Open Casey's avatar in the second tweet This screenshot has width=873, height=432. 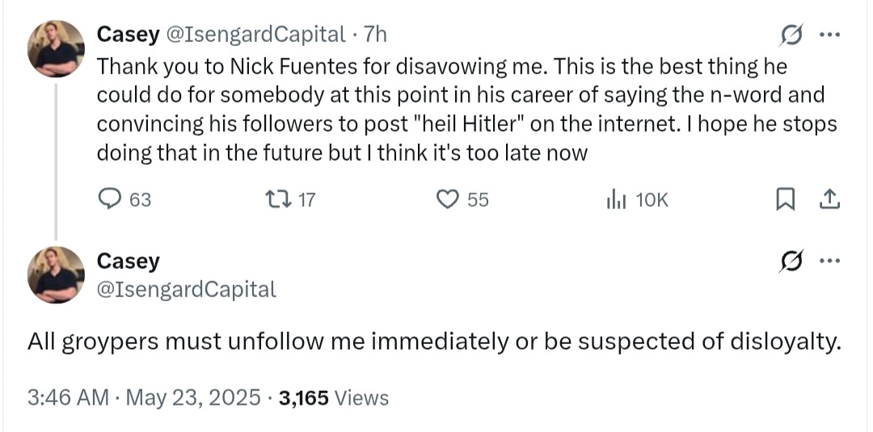coord(57,275)
